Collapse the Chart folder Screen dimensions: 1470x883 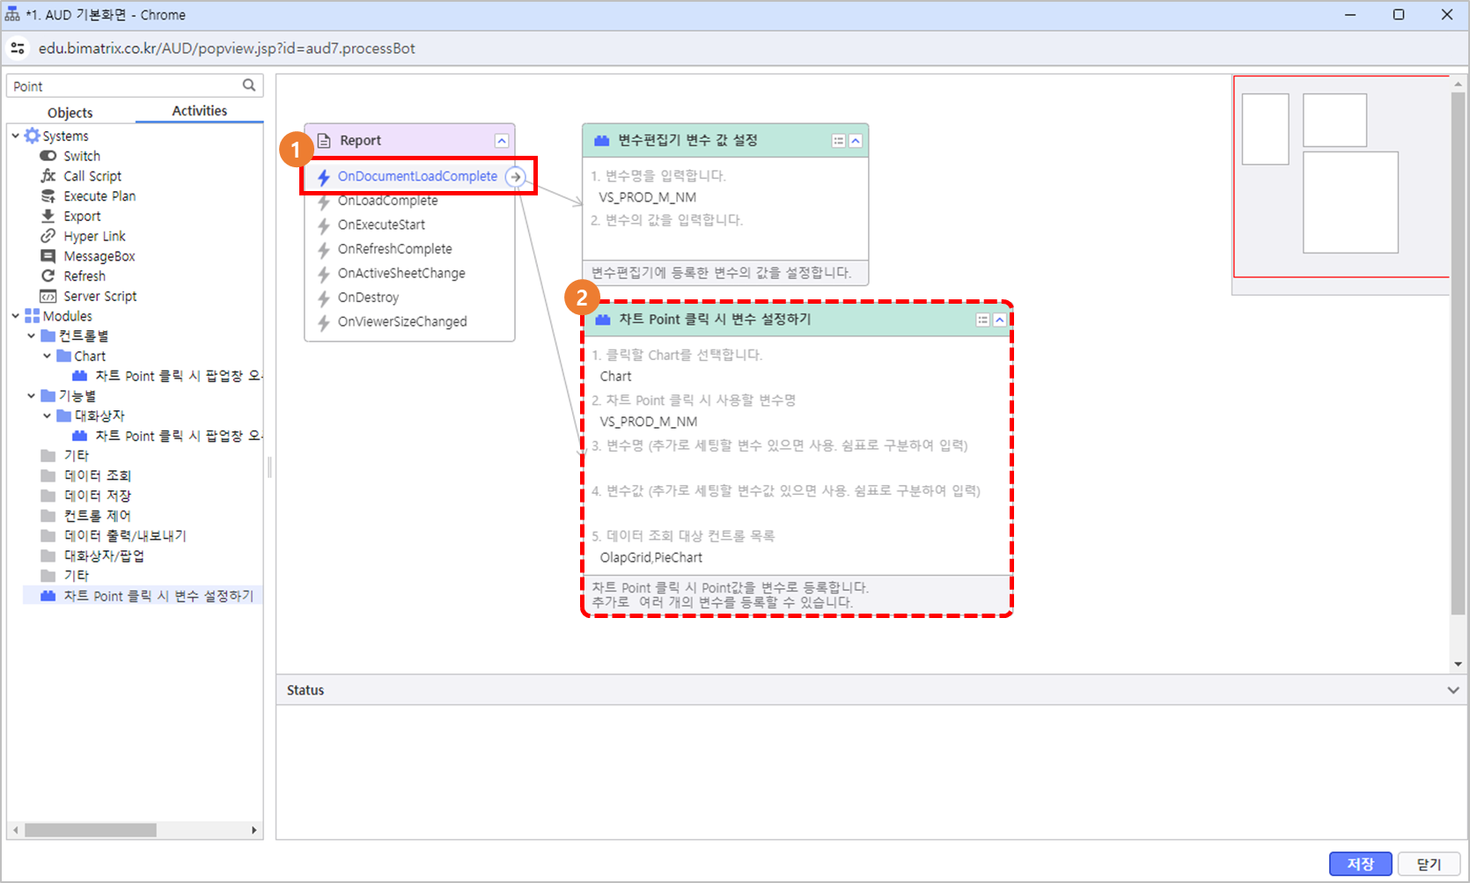click(48, 356)
